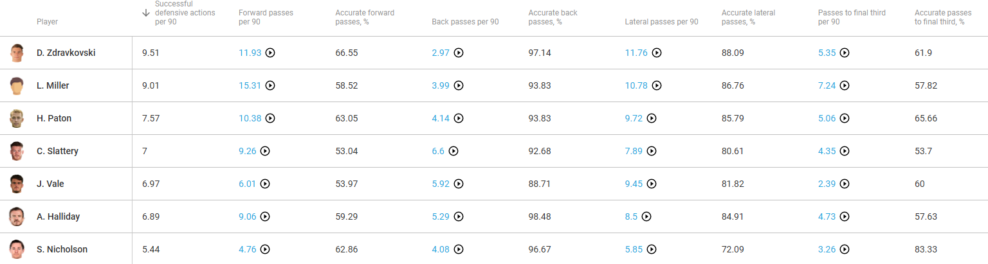
Task: Play video for Paton's lateral passes
Action: click(x=652, y=119)
